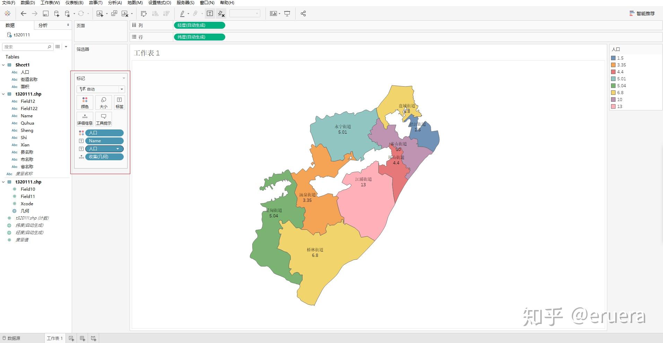
Task: Click the Name pill on marks card
Action: 104,141
